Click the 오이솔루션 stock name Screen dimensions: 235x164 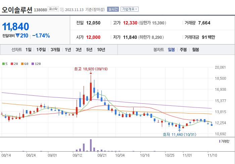[x=17, y=10]
